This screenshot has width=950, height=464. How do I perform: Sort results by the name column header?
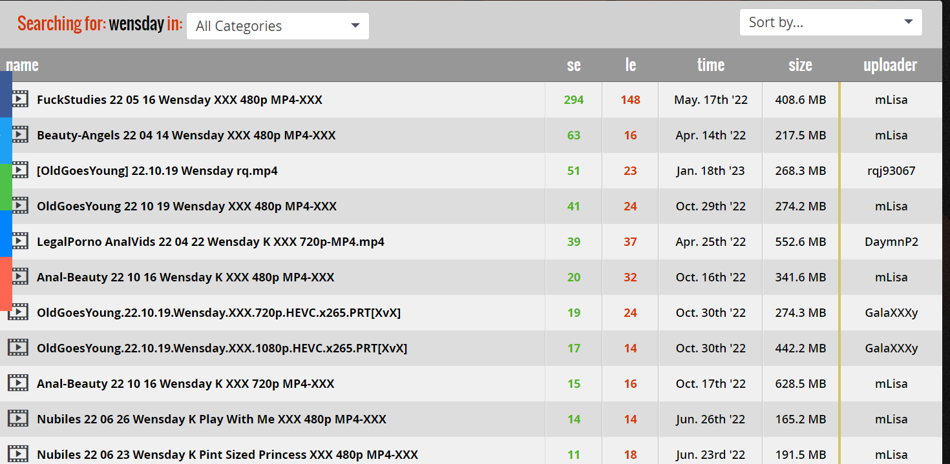[x=22, y=65]
